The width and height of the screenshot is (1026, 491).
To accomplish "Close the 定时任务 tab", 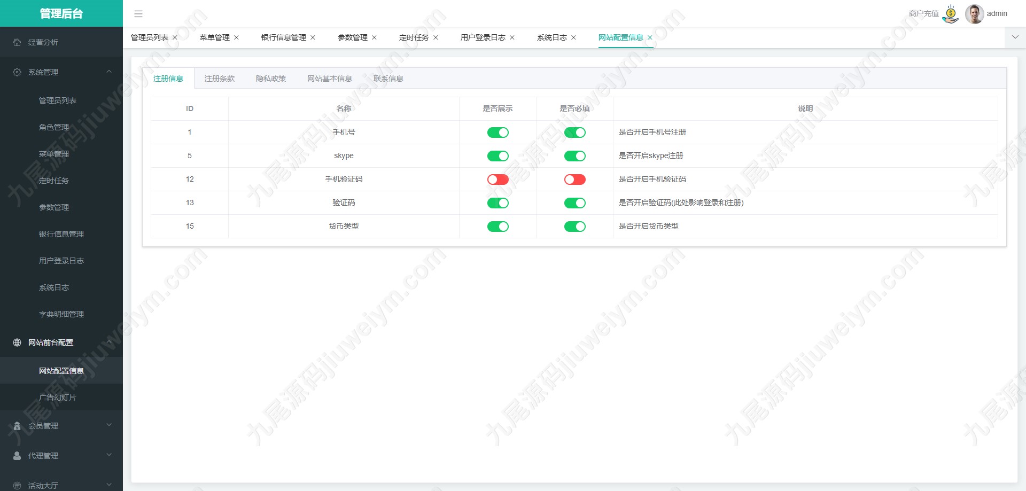I will point(436,37).
